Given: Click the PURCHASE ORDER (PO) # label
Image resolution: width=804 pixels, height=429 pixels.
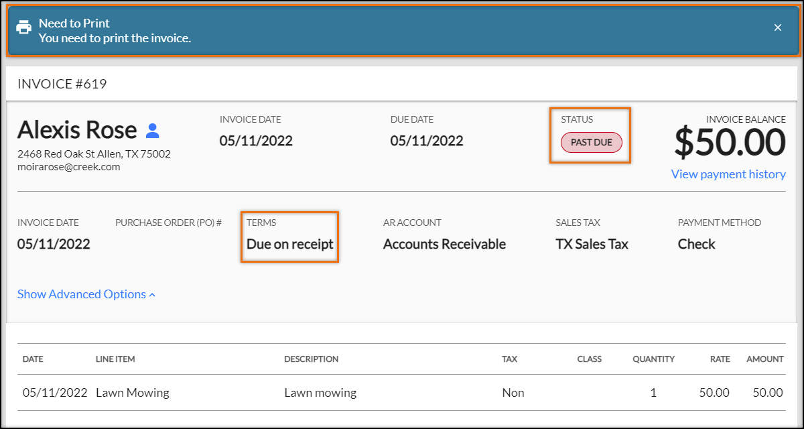Looking at the screenshot, I should (168, 223).
